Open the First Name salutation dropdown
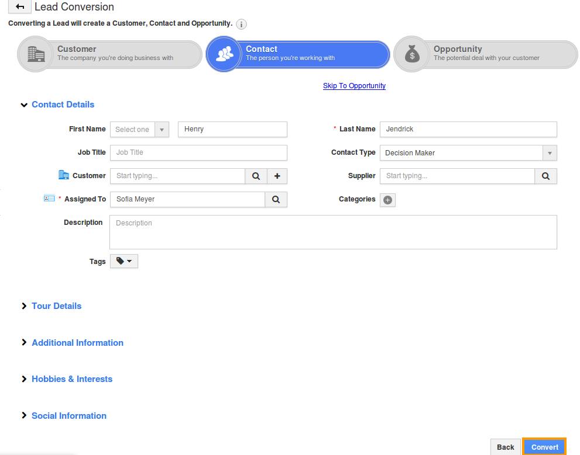This screenshot has width=580, height=455. tap(162, 129)
